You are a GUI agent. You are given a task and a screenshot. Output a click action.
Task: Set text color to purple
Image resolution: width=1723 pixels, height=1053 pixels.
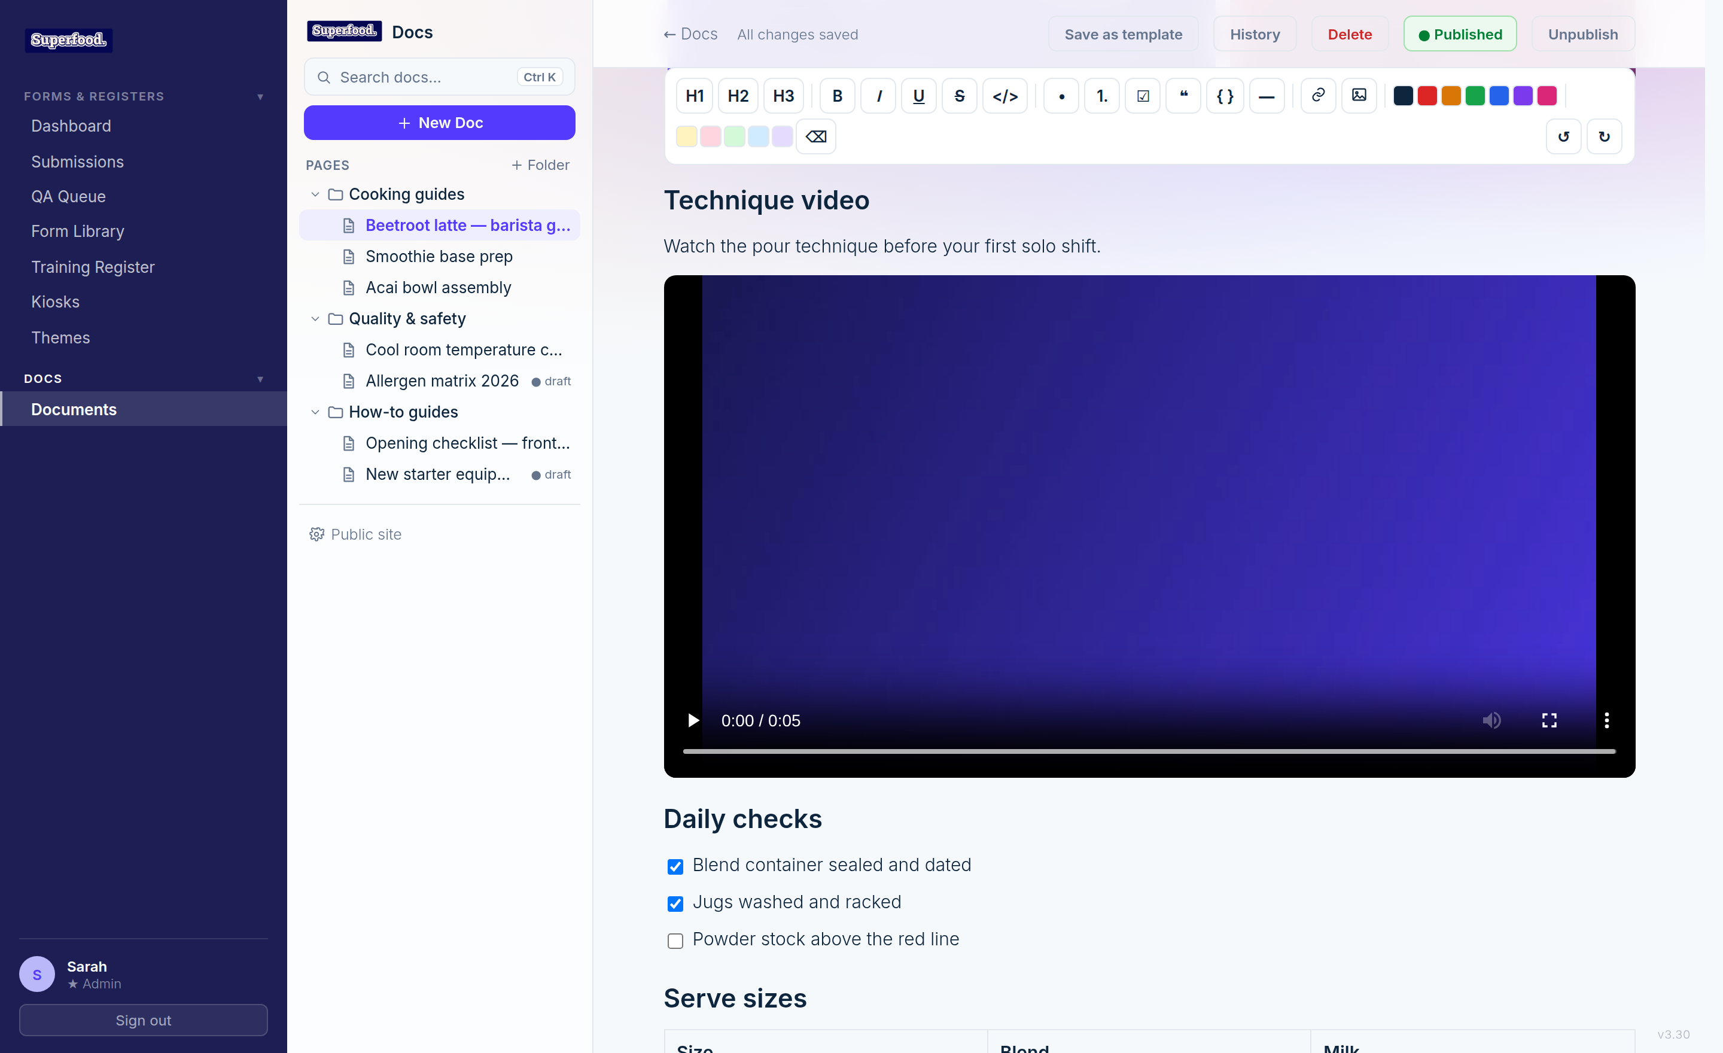(x=1523, y=96)
